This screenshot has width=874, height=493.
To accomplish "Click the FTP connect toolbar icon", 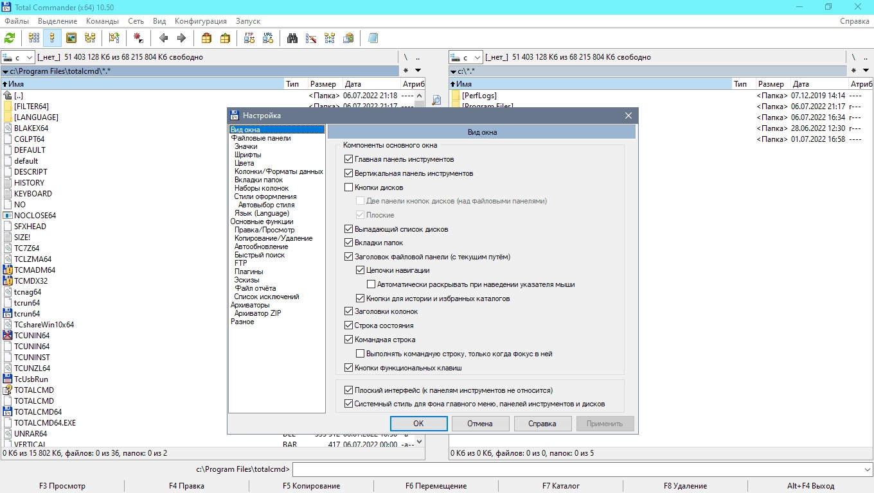I will 249,38.
